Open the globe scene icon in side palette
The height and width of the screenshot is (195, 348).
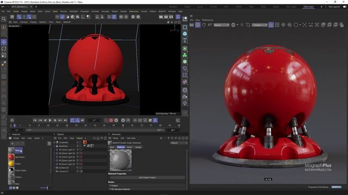point(185,90)
